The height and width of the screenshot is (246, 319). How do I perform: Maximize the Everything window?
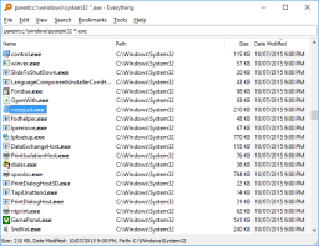(285, 7)
